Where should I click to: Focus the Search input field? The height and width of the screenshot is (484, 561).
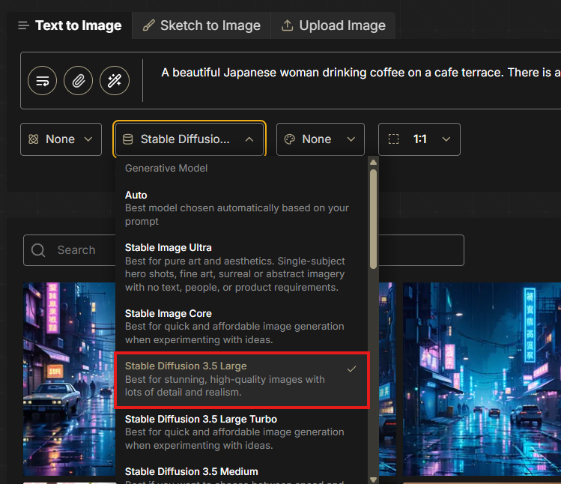tap(243, 250)
